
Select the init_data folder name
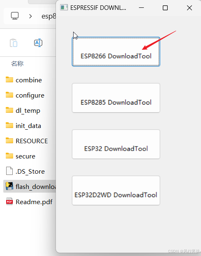point(28,126)
